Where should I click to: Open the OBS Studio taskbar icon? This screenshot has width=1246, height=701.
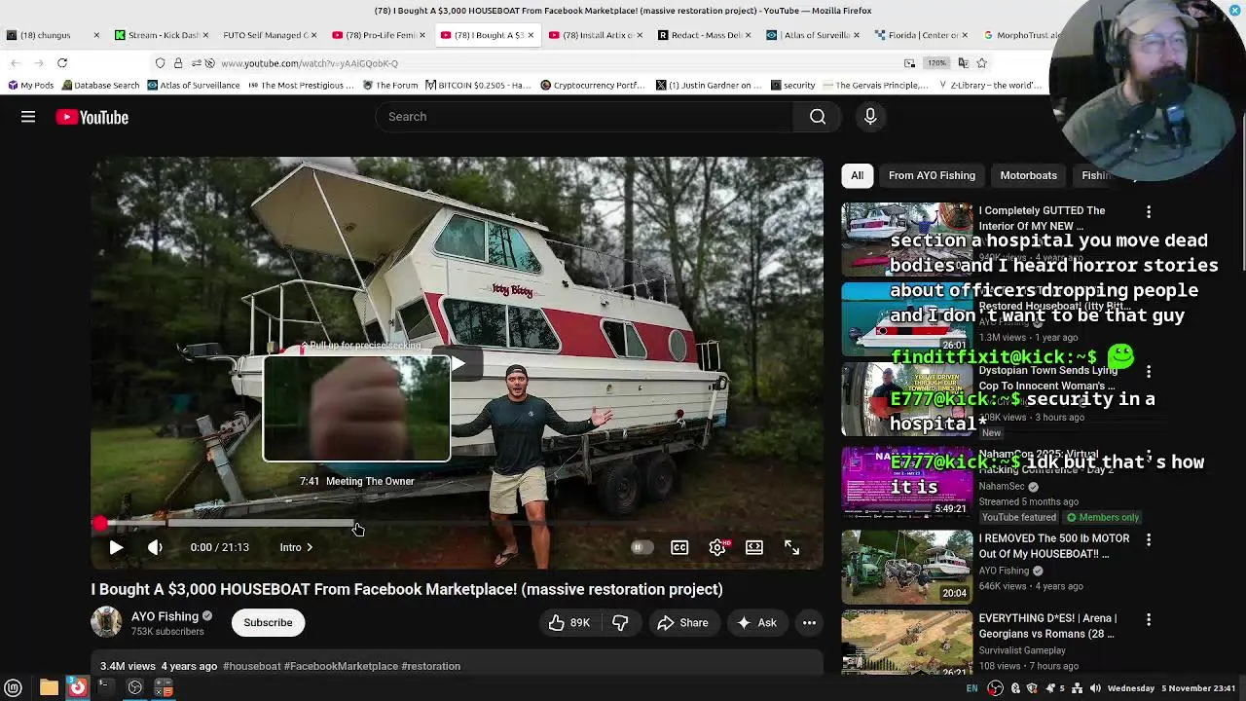[135, 688]
